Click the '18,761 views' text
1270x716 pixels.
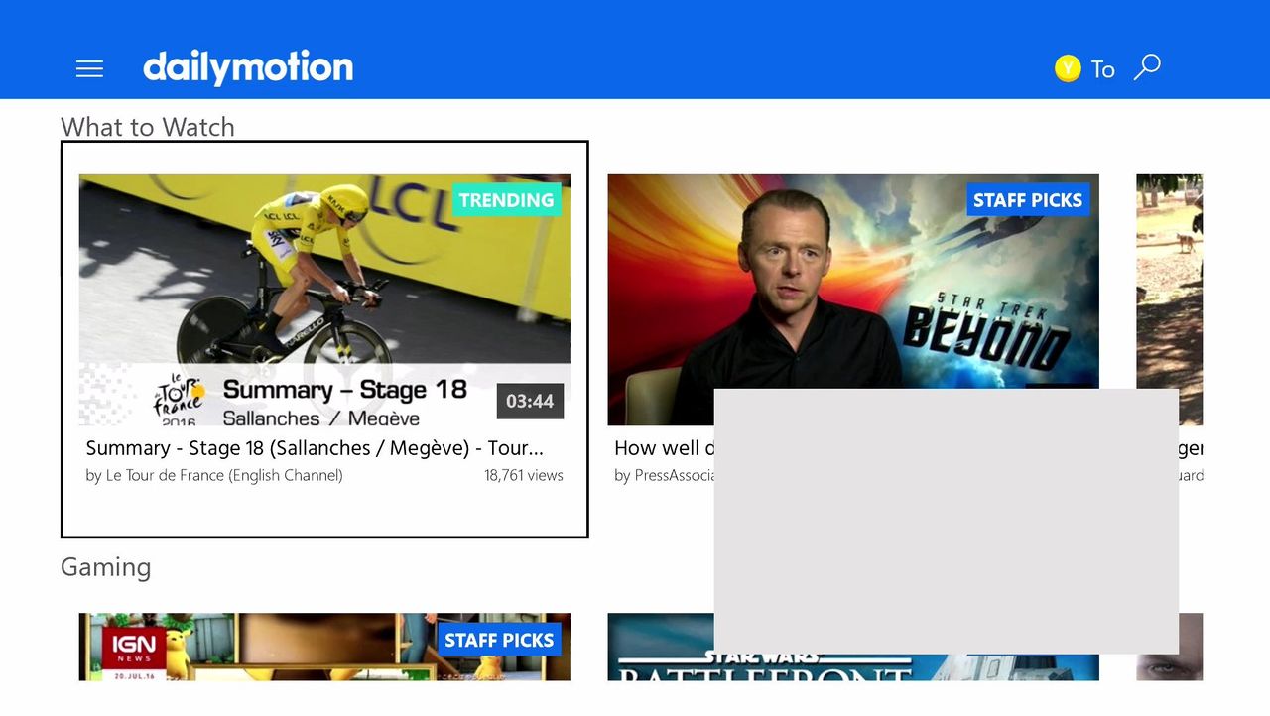524,476
